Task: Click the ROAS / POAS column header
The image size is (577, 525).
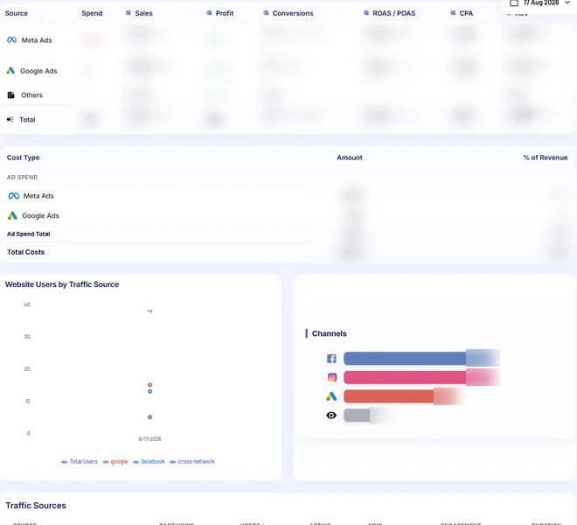Action: pos(393,13)
